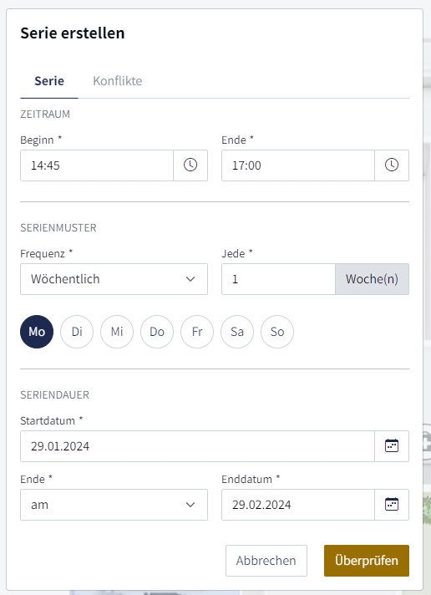Enable the Sa weekday toggle
The width and height of the screenshot is (431, 595).
coord(237,332)
